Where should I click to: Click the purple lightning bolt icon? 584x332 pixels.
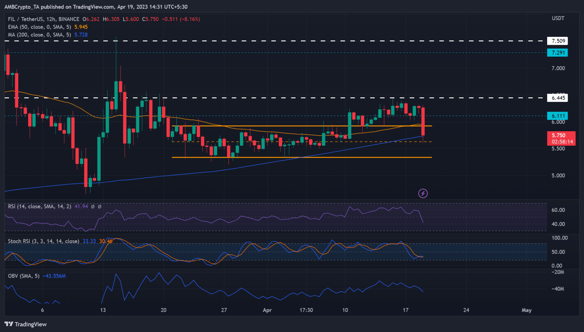(x=423, y=194)
